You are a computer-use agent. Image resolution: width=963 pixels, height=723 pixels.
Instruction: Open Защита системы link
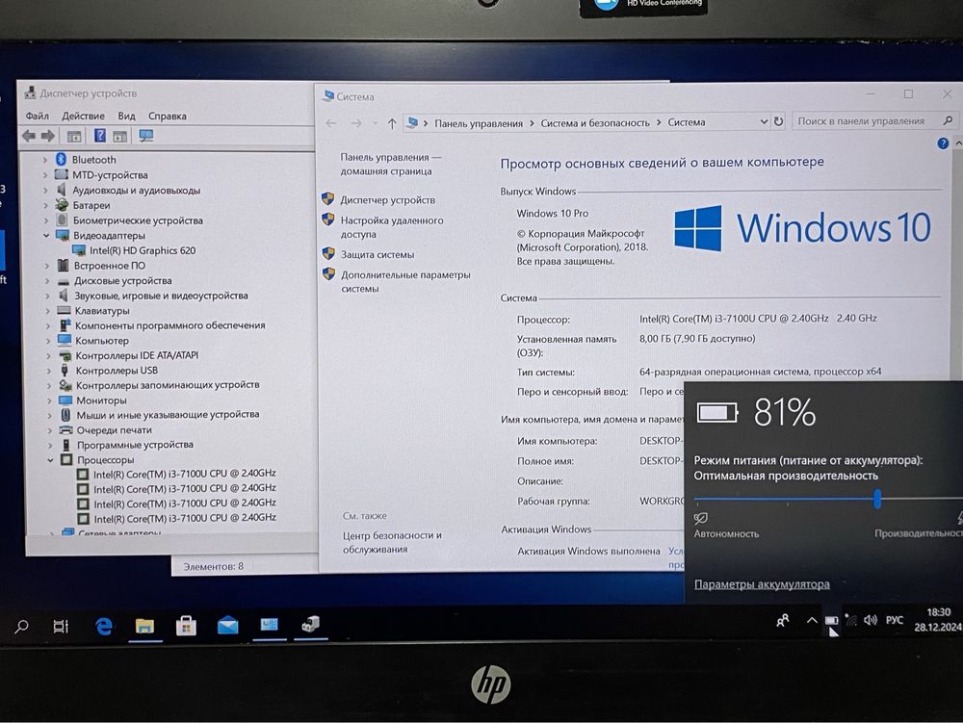tap(377, 254)
